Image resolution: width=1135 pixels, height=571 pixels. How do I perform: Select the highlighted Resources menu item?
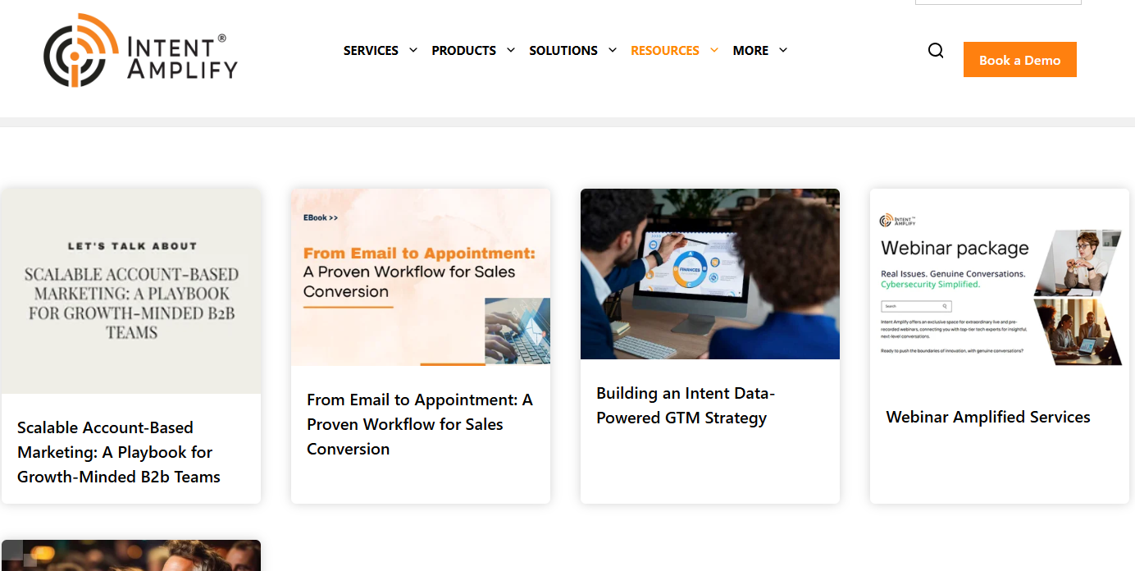click(665, 51)
